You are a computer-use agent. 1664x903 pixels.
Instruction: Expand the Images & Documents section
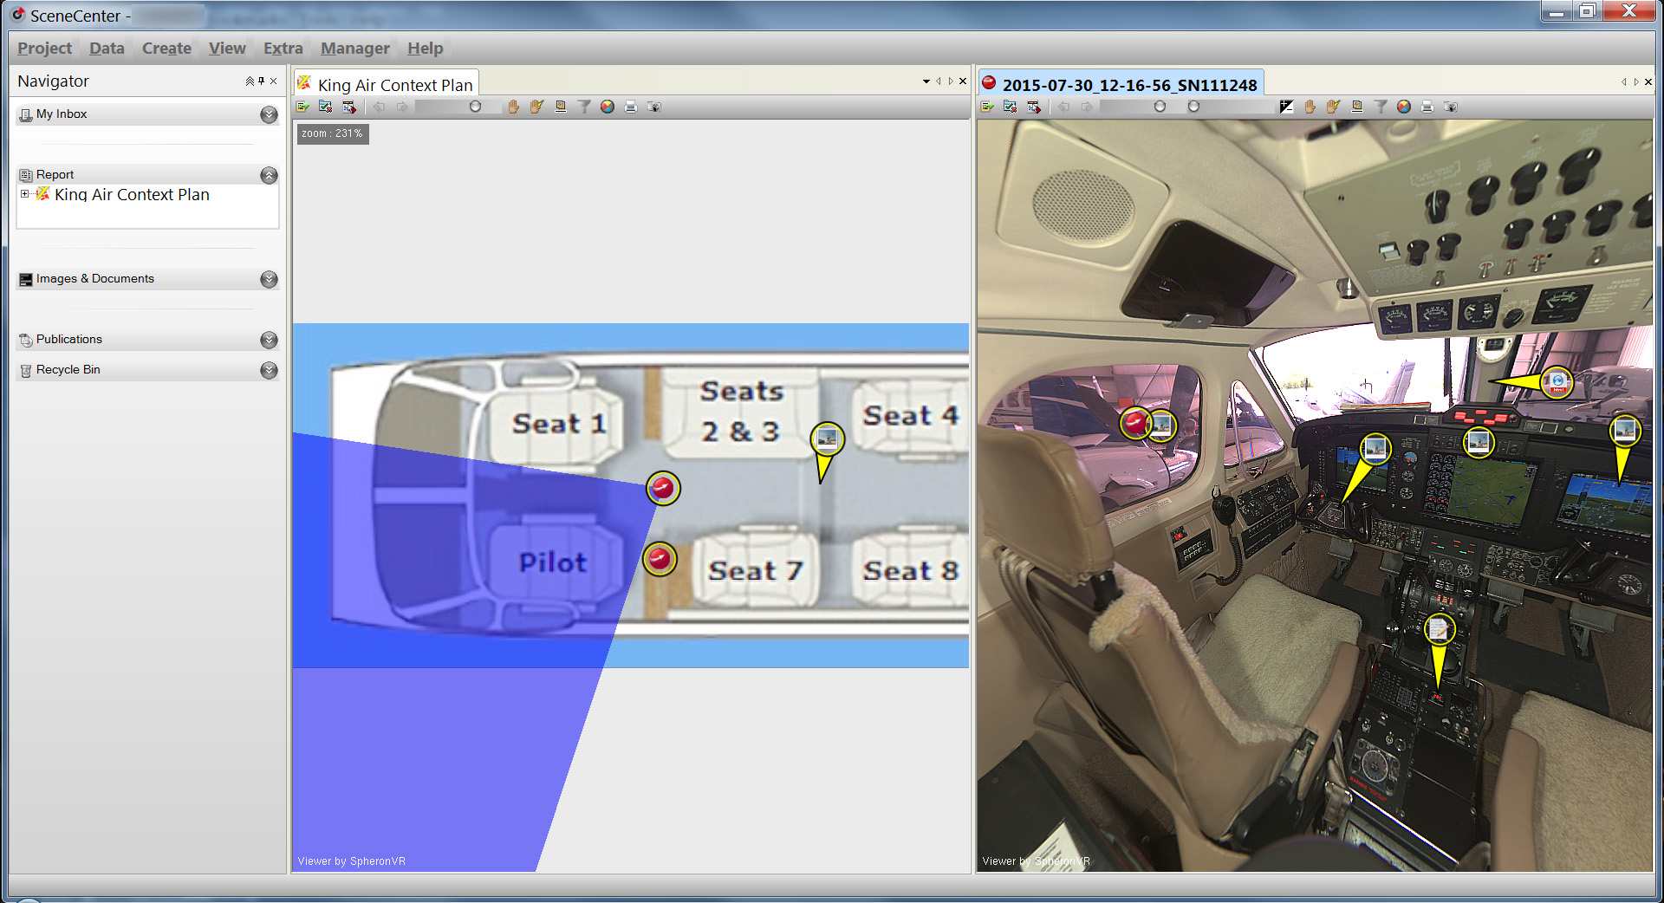click(269, 279)
